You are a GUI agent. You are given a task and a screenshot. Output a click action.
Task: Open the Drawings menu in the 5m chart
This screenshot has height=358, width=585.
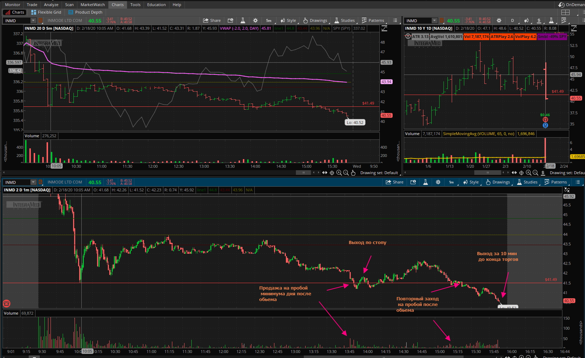pos(315,20)
